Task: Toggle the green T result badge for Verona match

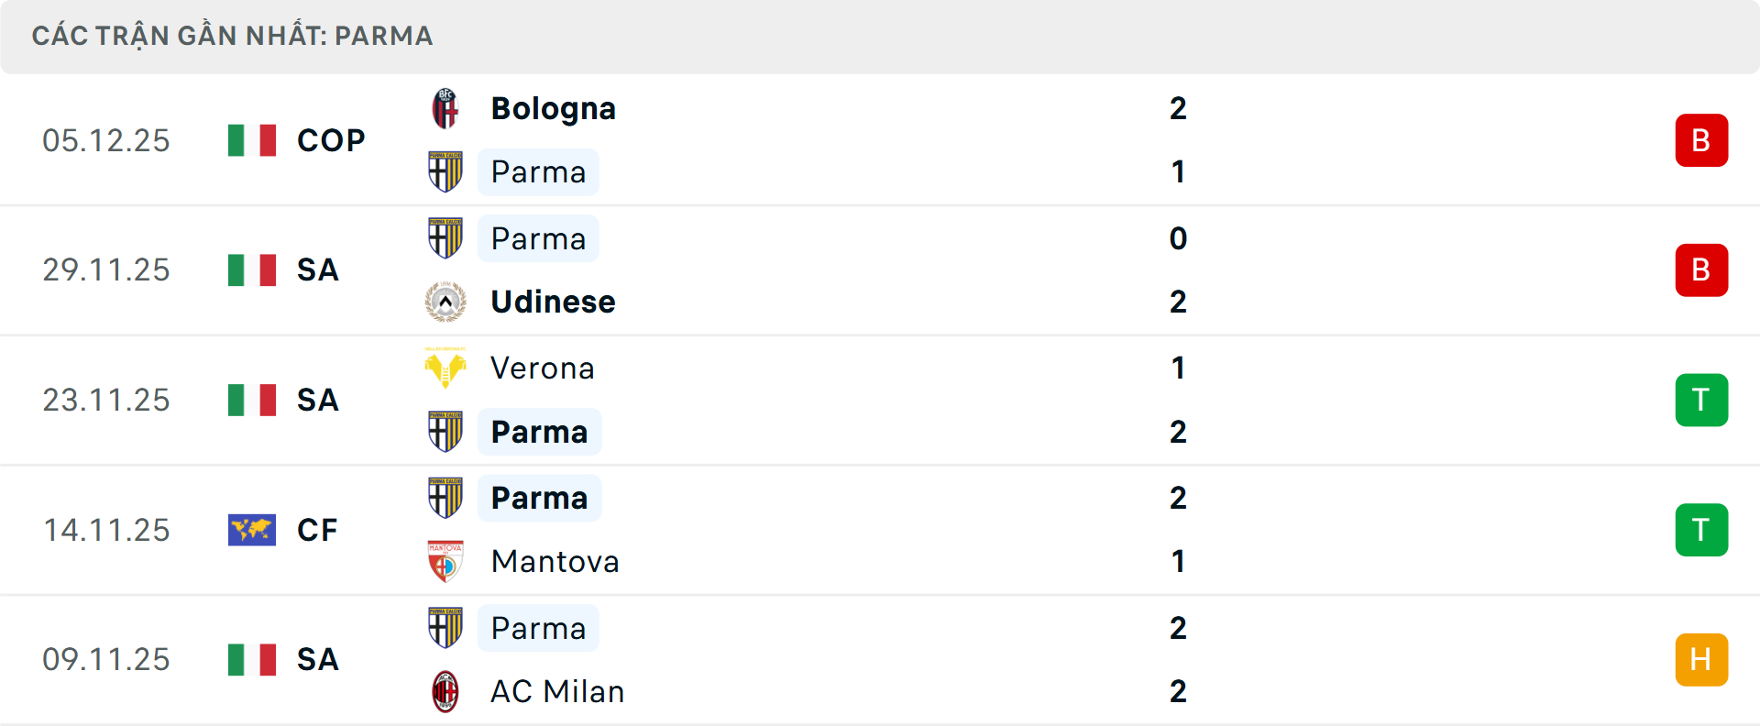Action: point(1701,400)
